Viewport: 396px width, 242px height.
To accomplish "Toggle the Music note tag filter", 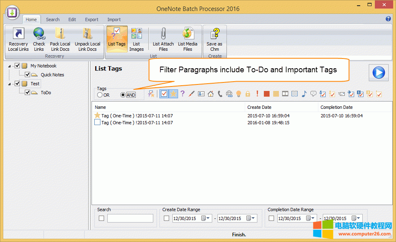I will coord(304,94).
